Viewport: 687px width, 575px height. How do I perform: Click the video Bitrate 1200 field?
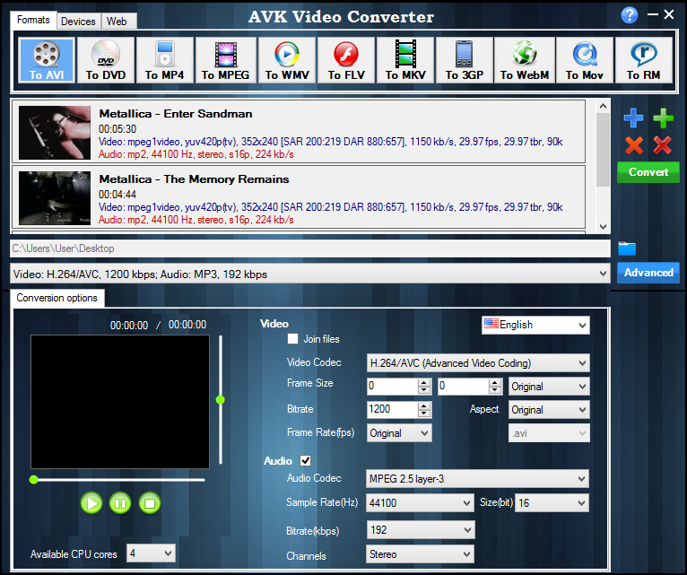[392, 409]
